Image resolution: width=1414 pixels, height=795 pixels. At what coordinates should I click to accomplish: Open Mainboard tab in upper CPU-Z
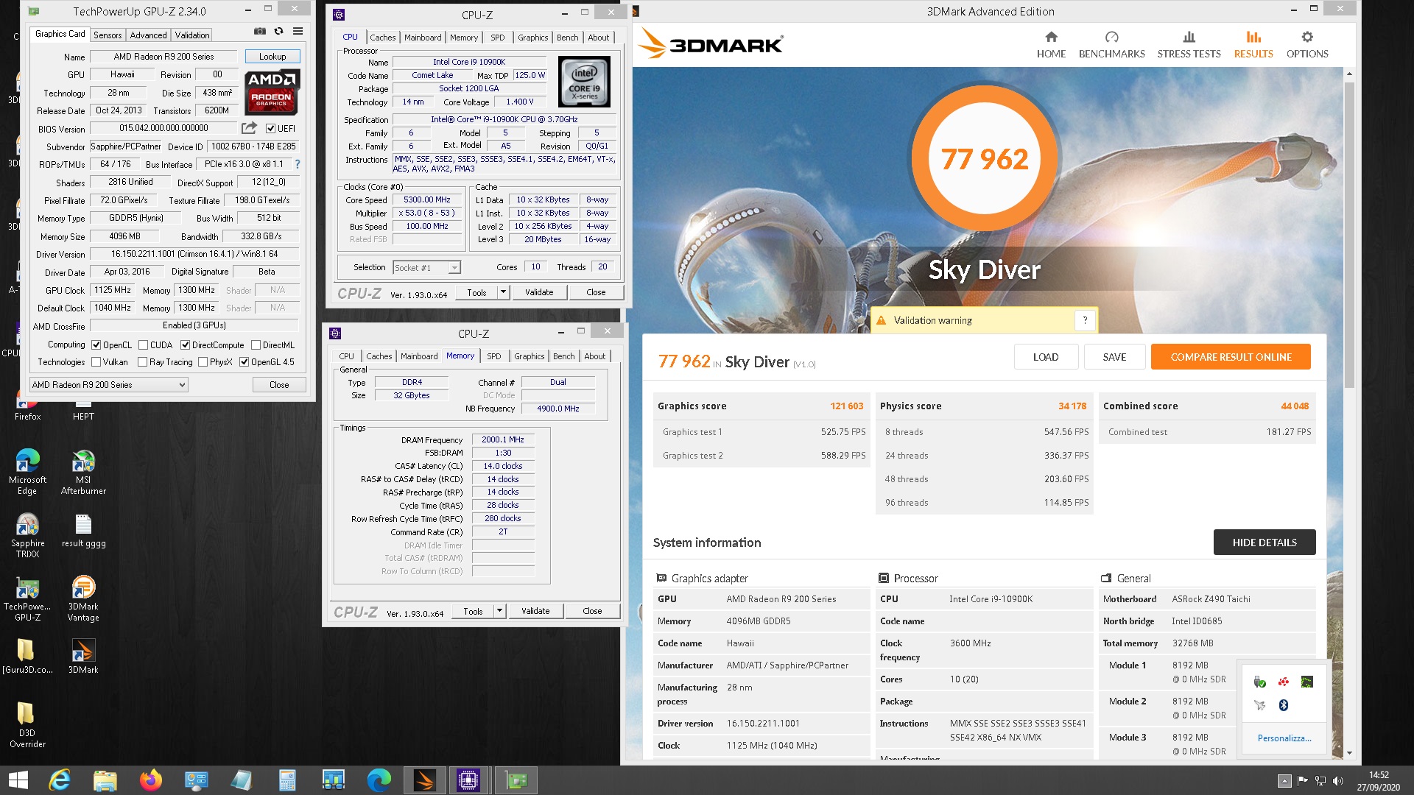click(x=423, y=38)
